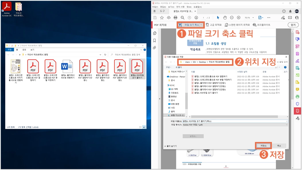
Task: Select the Word file 꿀팁4 in Explorer
Action: (68, 69)
